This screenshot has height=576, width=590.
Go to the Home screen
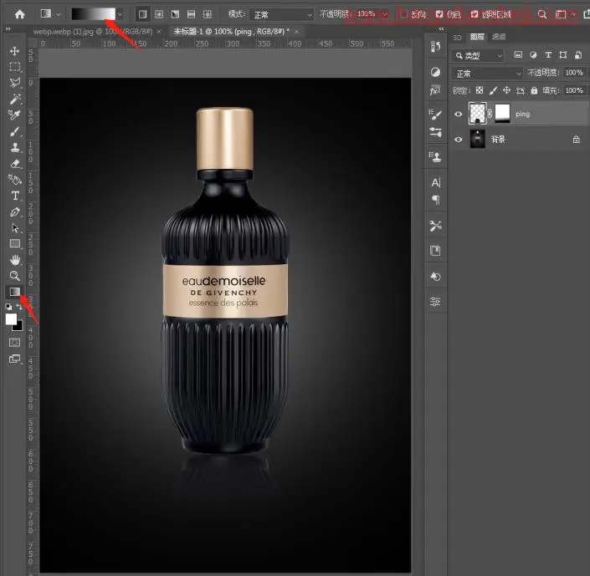click(x=19, y=14)
